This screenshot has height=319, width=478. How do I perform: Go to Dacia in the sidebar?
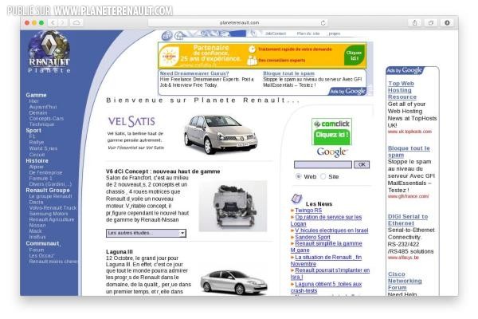[x=36, y=202]
